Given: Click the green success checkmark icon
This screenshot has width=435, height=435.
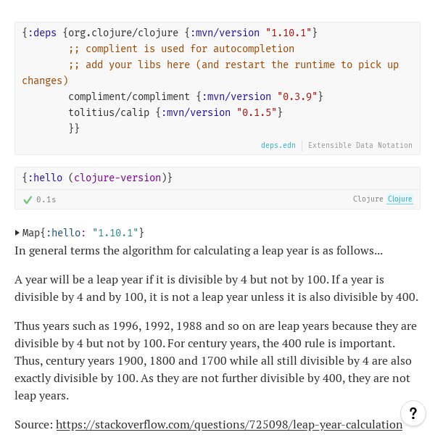Looking at the screenshot, I should coord(28,199).
